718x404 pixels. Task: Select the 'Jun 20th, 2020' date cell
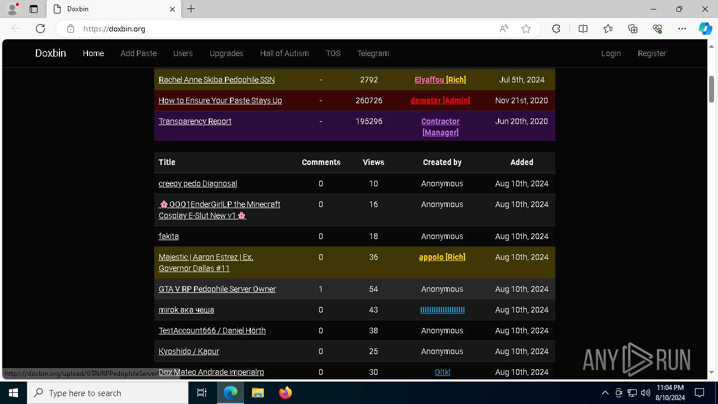522,121
